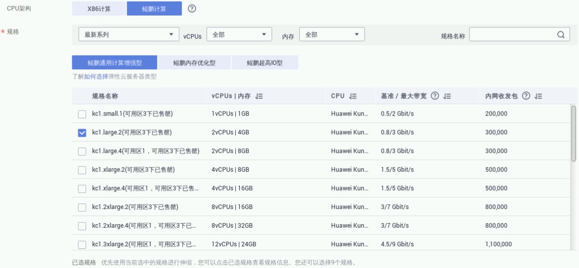
Task: Click the table's vertical scrollbar
Action: [x=573, y=134]
